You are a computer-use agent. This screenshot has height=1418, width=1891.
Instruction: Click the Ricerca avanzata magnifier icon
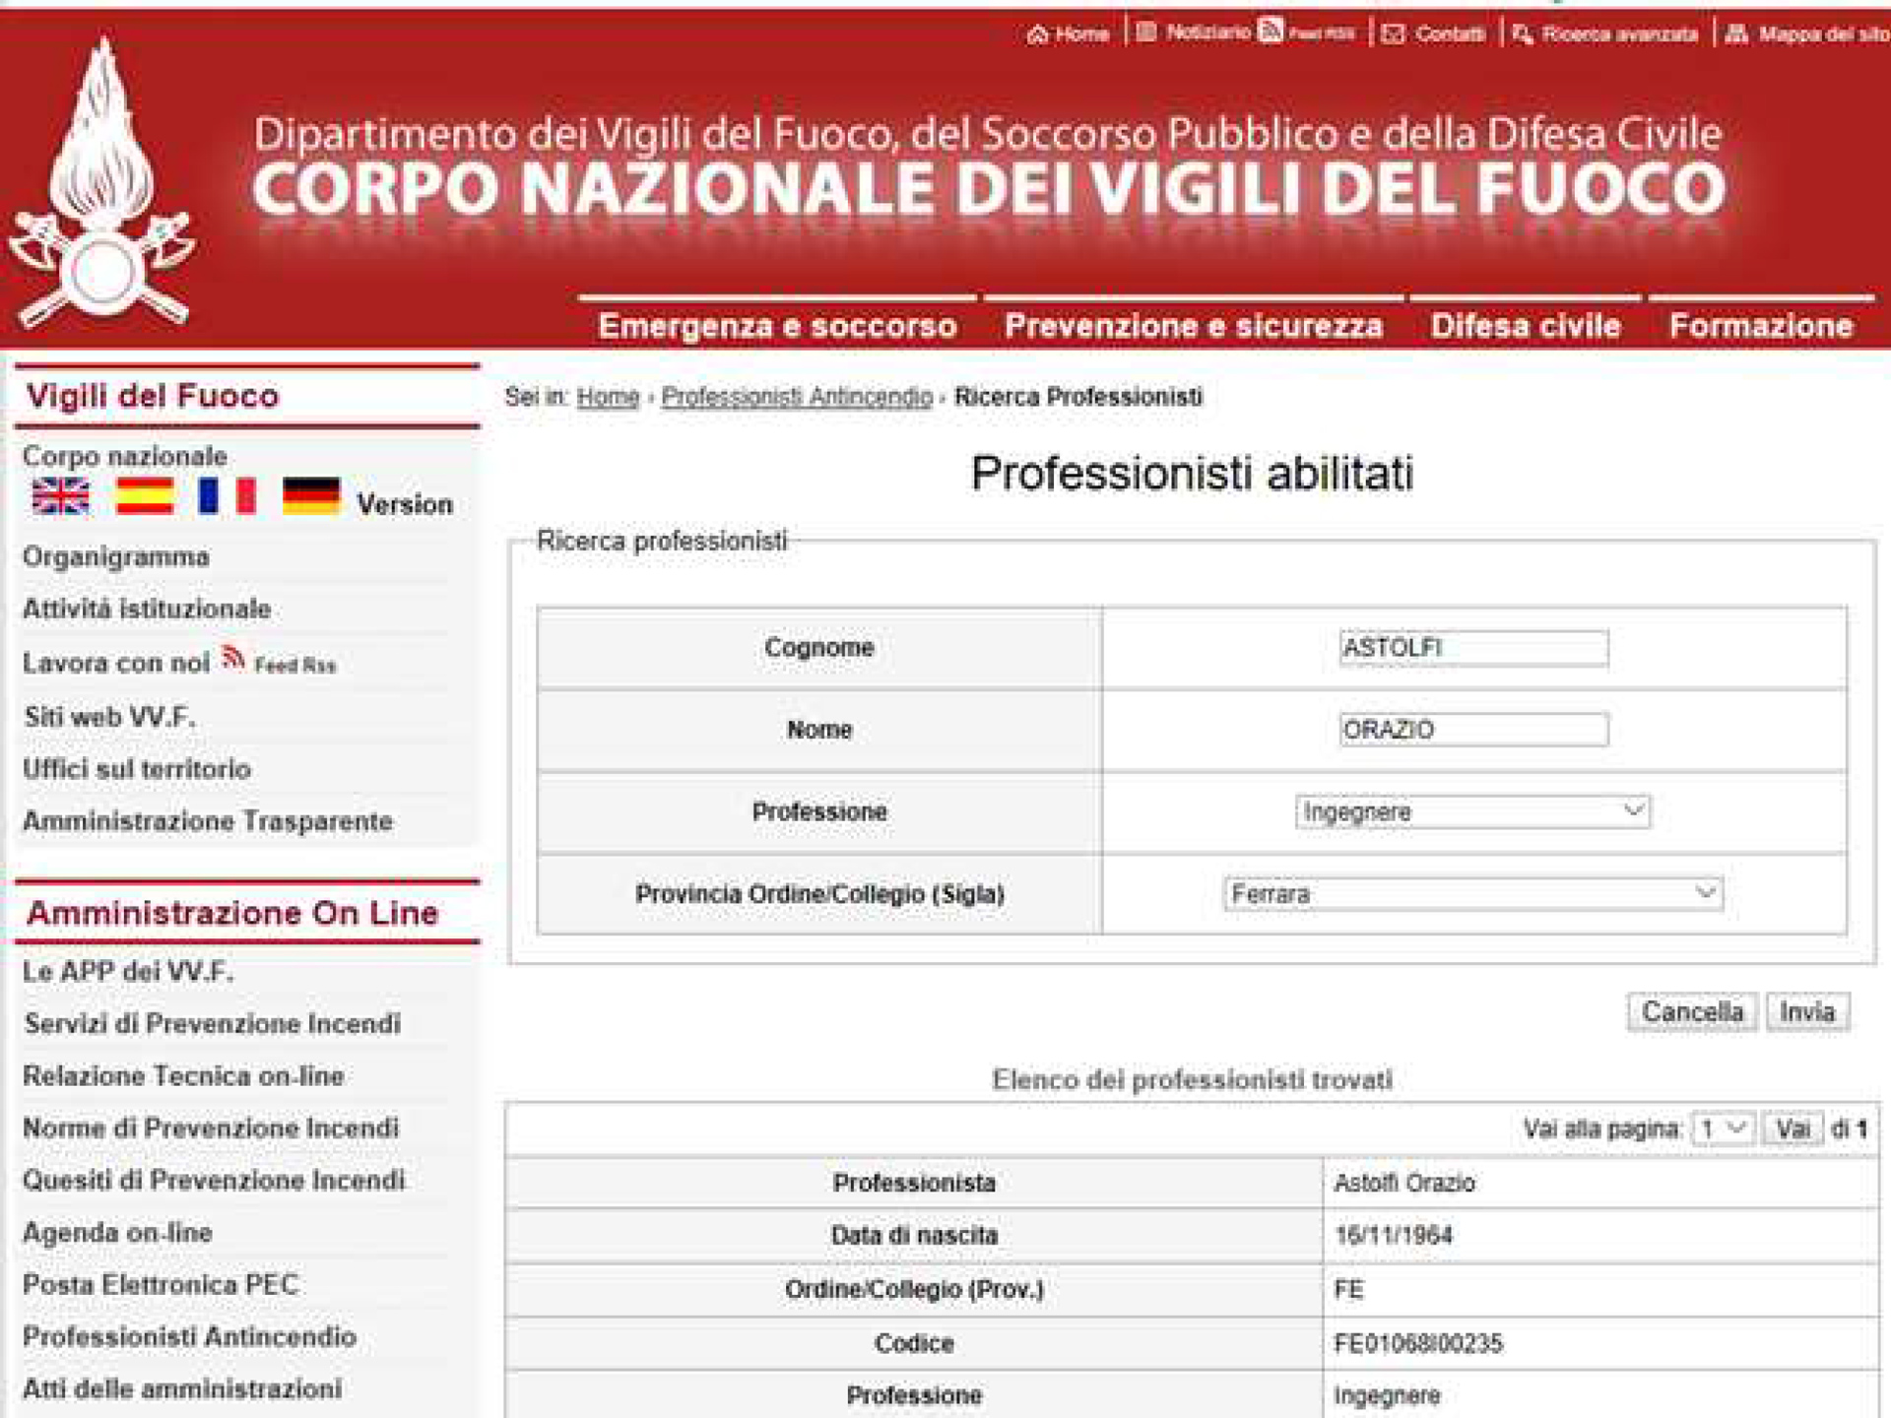pos(1523,34)
